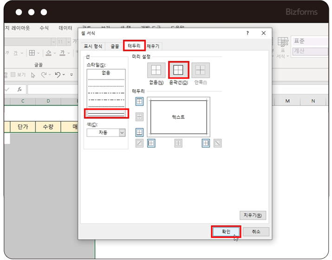Apply the 윤곽선(O) outline preset

[178, 70]
